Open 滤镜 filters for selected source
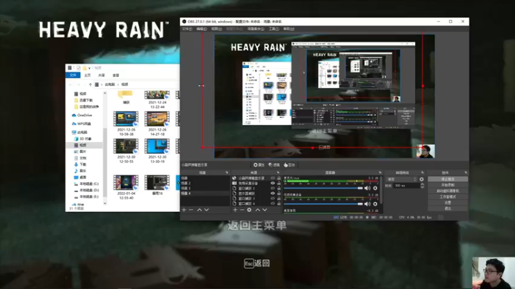Image resolution: width=515 pixels, height=289 pixels. (274, 165)
